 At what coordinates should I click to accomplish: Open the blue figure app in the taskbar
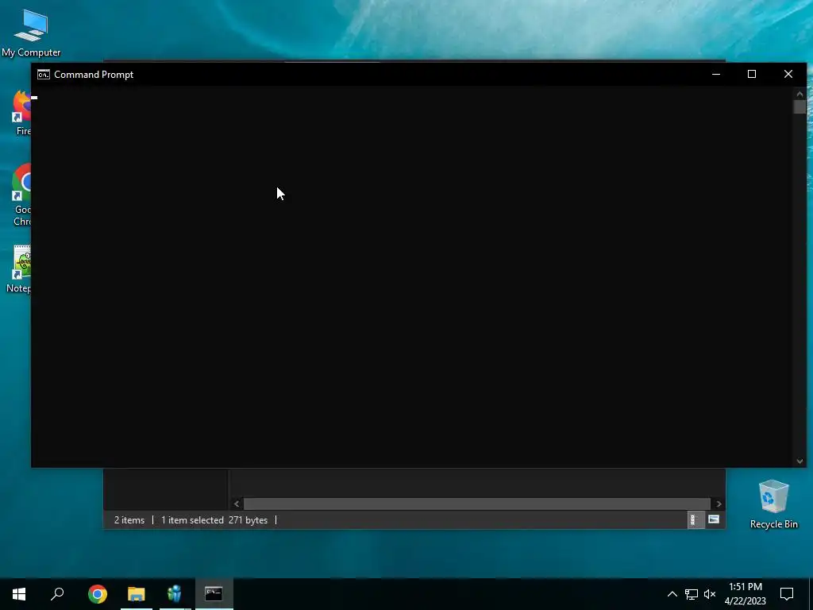(175, 594)
